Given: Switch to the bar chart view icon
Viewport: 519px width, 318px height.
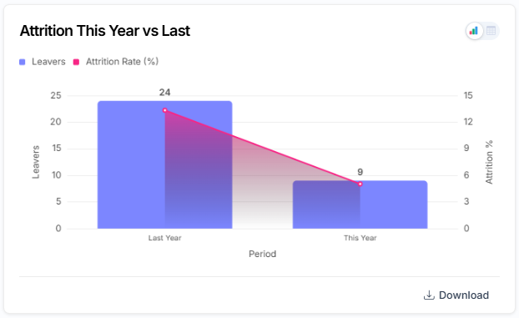Looking at the screenshot, I should (x=474, y=31).
